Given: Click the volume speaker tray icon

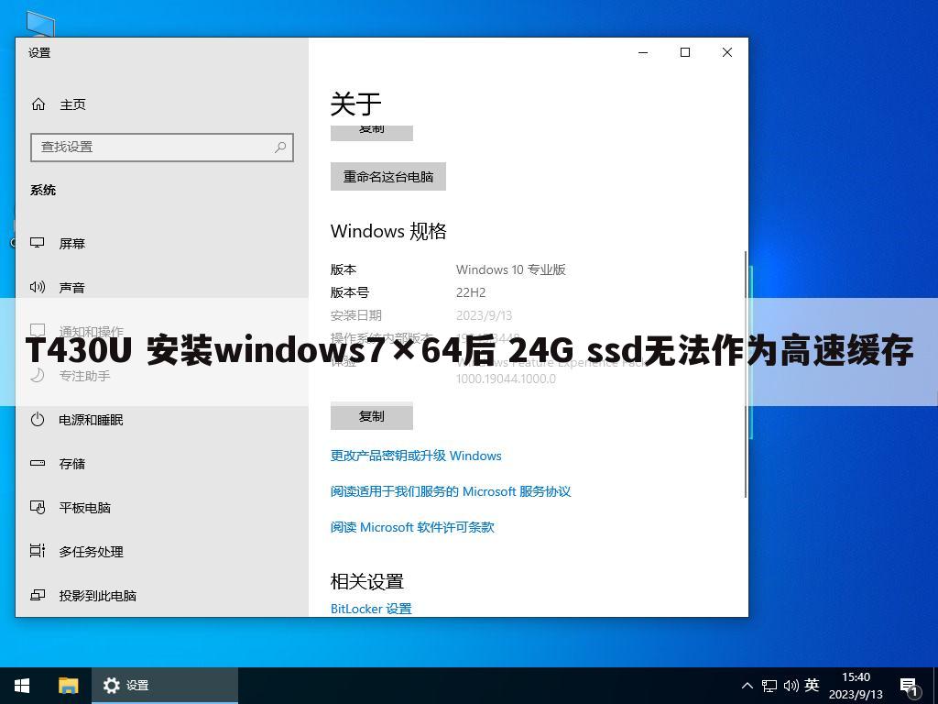Looking at the screenshot, I should pyautogui.click(x=791, y=686).
